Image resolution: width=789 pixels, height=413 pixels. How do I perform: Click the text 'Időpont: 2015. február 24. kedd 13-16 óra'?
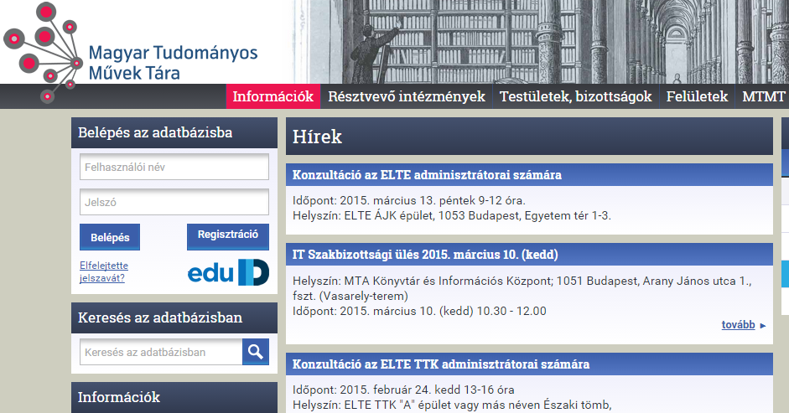[x=403, y=390]
